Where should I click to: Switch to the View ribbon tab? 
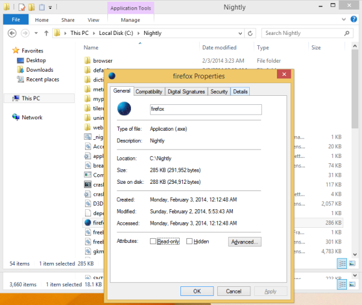[x=94, y=20]
